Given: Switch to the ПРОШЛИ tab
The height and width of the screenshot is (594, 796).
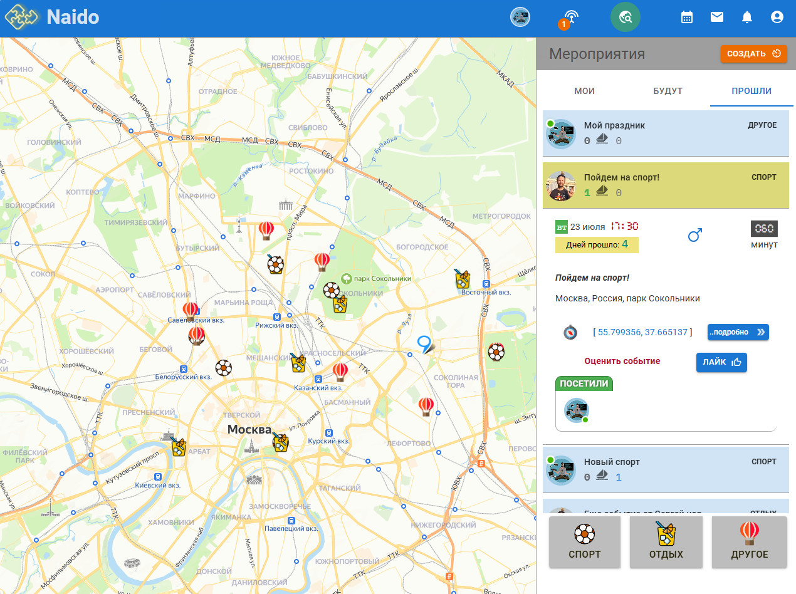Looking at the screenshot, I should (751, 91).
